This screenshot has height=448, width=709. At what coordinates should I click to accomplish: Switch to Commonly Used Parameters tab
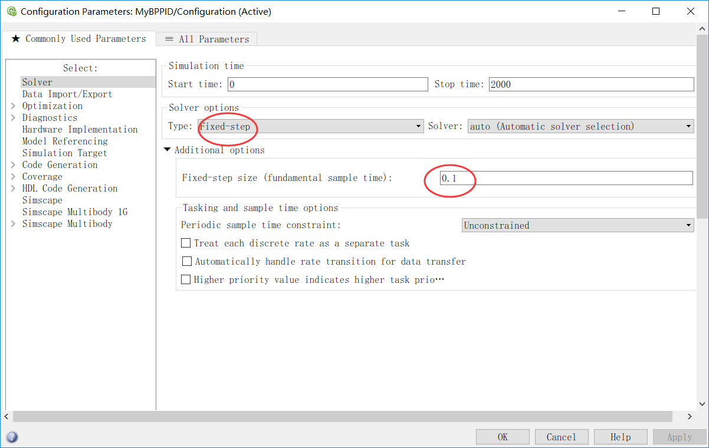(x=78, y=39)
